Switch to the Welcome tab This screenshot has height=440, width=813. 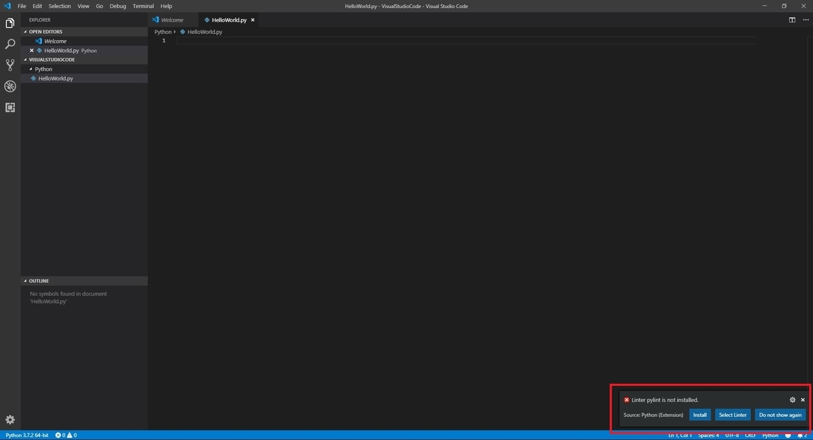pos(172,20)
